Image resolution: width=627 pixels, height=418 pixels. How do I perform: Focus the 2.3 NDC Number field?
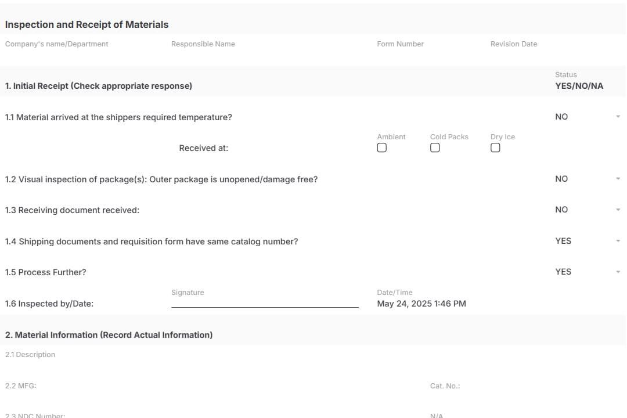click(x=209, y=415)
